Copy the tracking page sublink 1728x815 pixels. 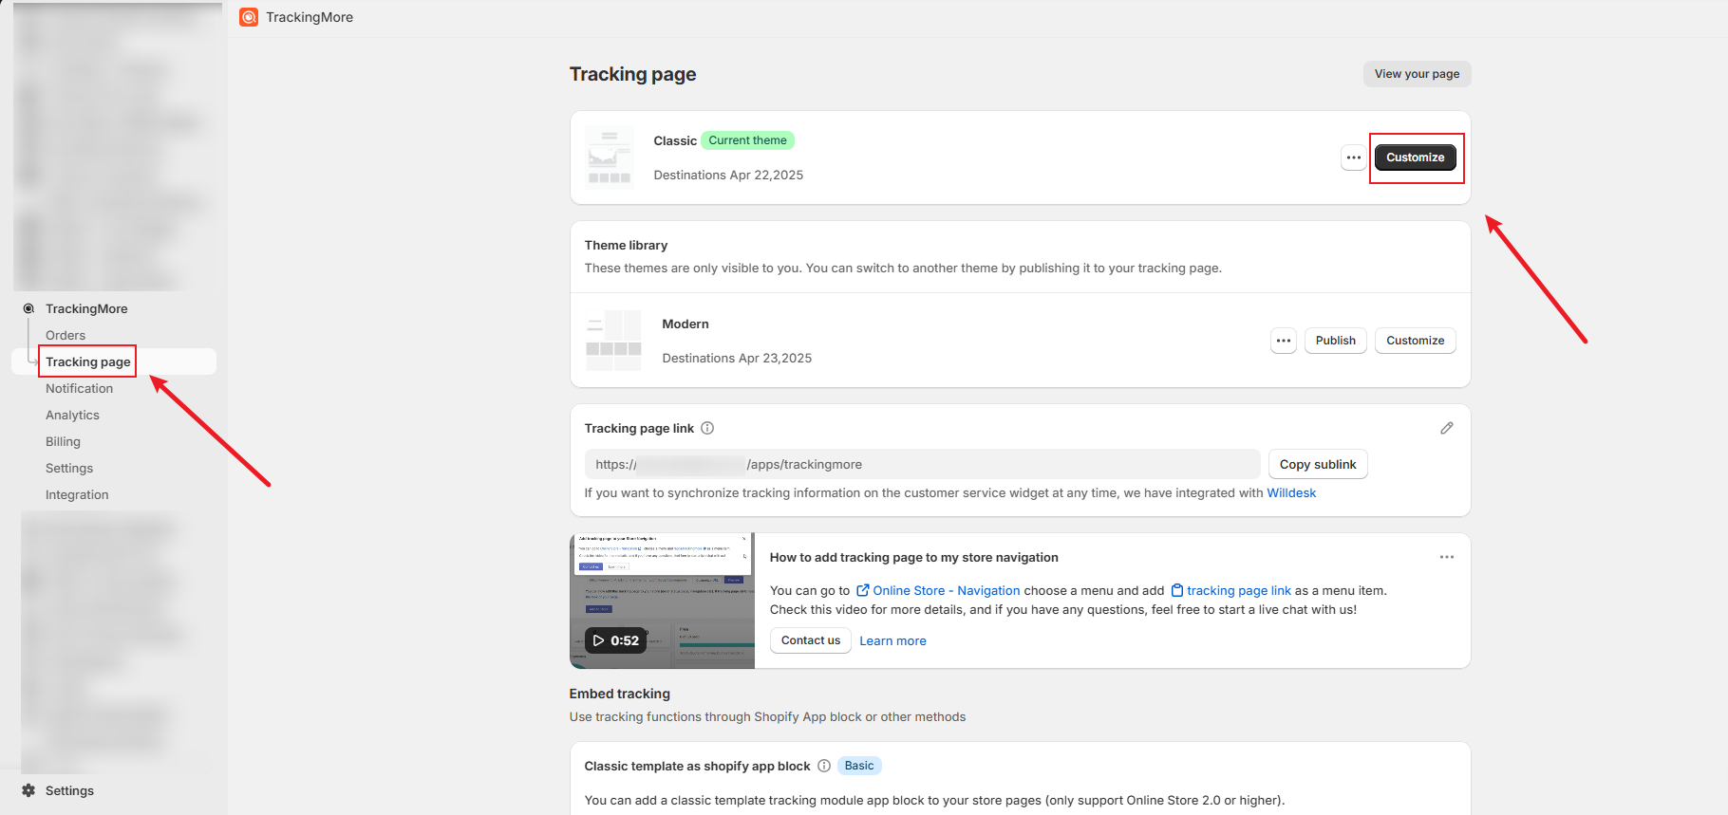tap(1318, 464)
